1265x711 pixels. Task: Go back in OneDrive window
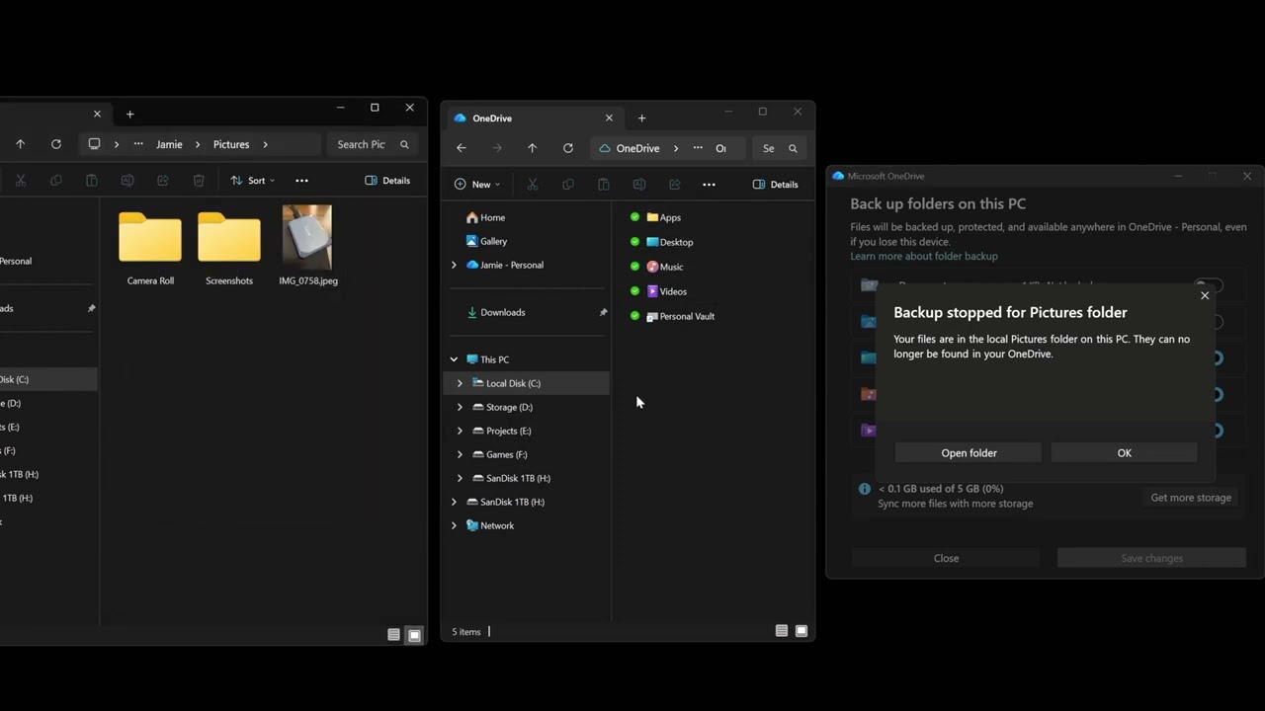click(x=462, y=148)
